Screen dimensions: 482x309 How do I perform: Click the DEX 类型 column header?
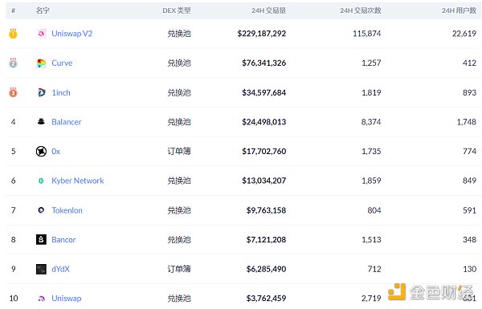pyautogui.click(x=177, y=10)
